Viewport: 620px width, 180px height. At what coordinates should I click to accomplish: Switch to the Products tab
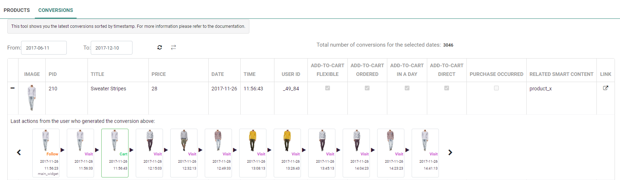[17, 10]
